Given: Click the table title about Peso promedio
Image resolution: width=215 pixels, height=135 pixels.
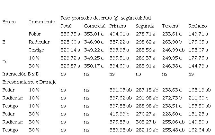Looking at the screenshot, I should point(106,18).
